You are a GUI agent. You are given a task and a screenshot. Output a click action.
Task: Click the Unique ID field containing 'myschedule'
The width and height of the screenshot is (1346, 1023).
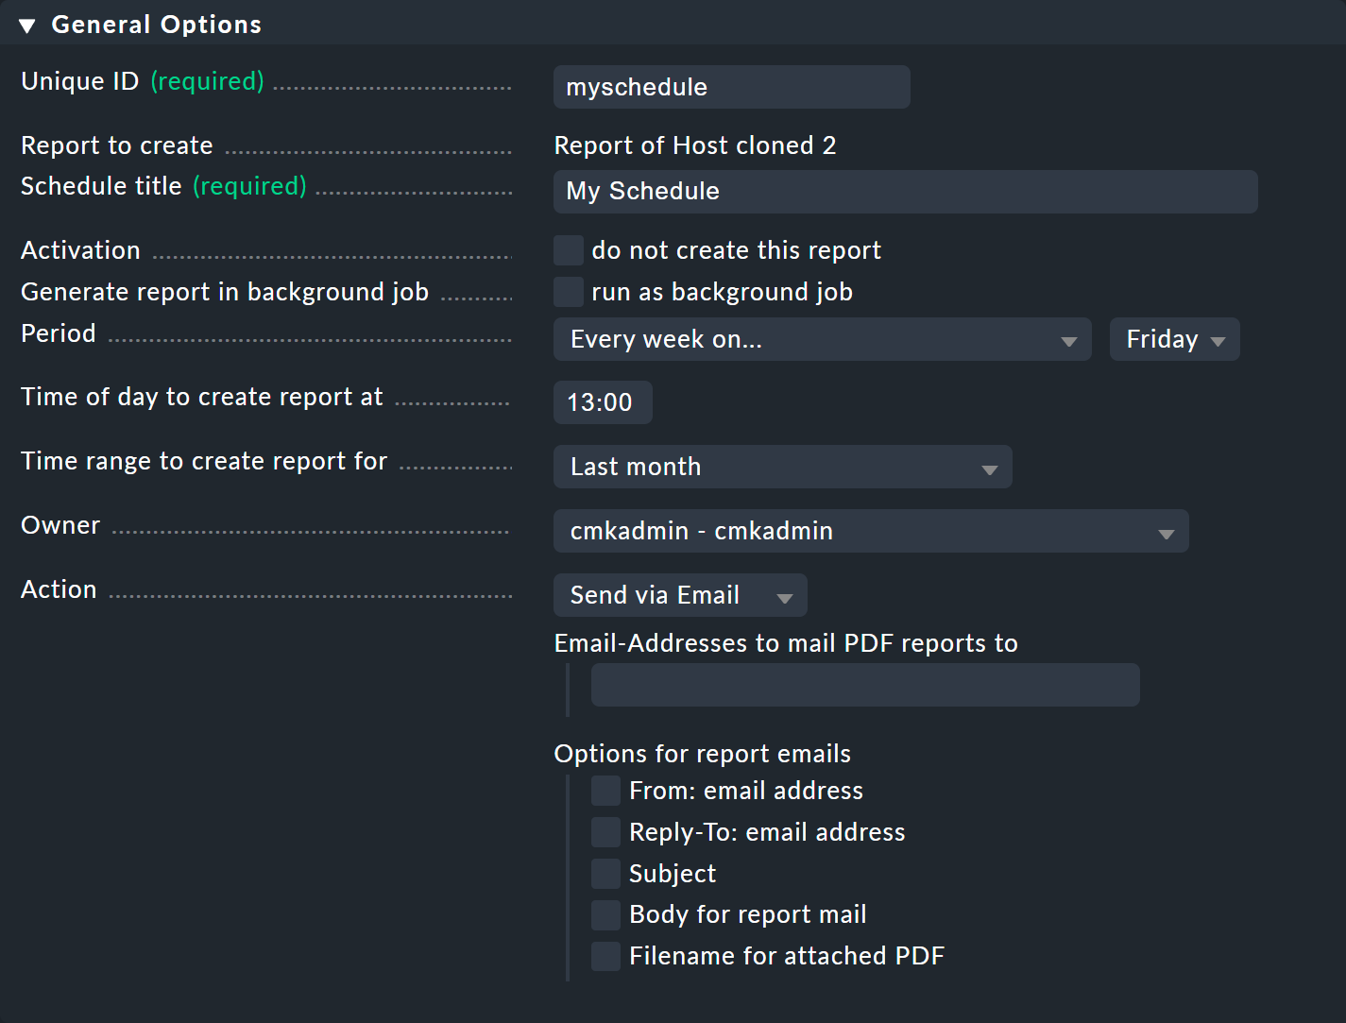731,87
